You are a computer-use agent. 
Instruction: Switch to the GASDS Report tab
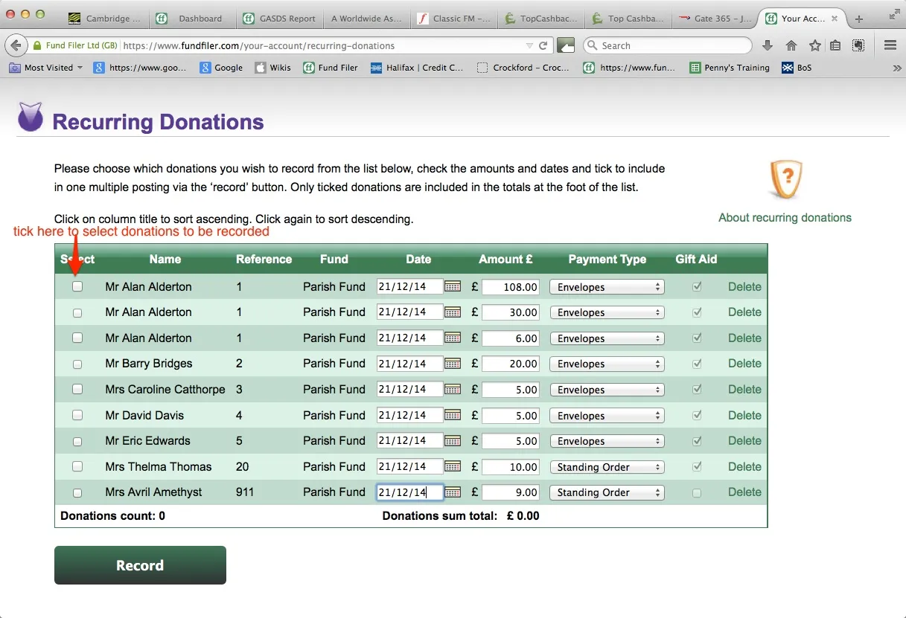279,19
